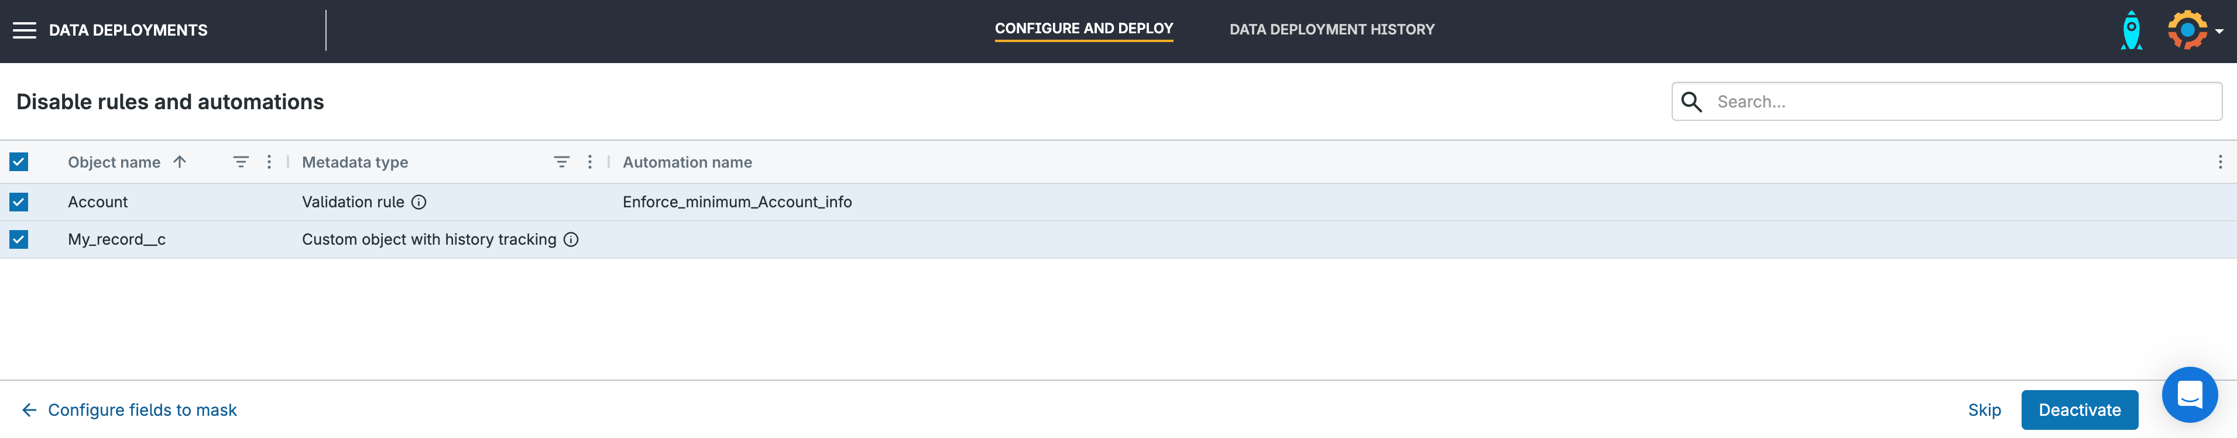
Task: Switch to Data Deployment History tab
Action: [1332, 29]
